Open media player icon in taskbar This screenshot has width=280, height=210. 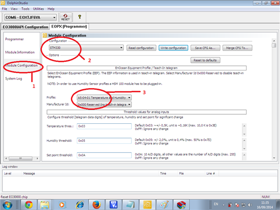pyautogui.click(x=62, y=205)
